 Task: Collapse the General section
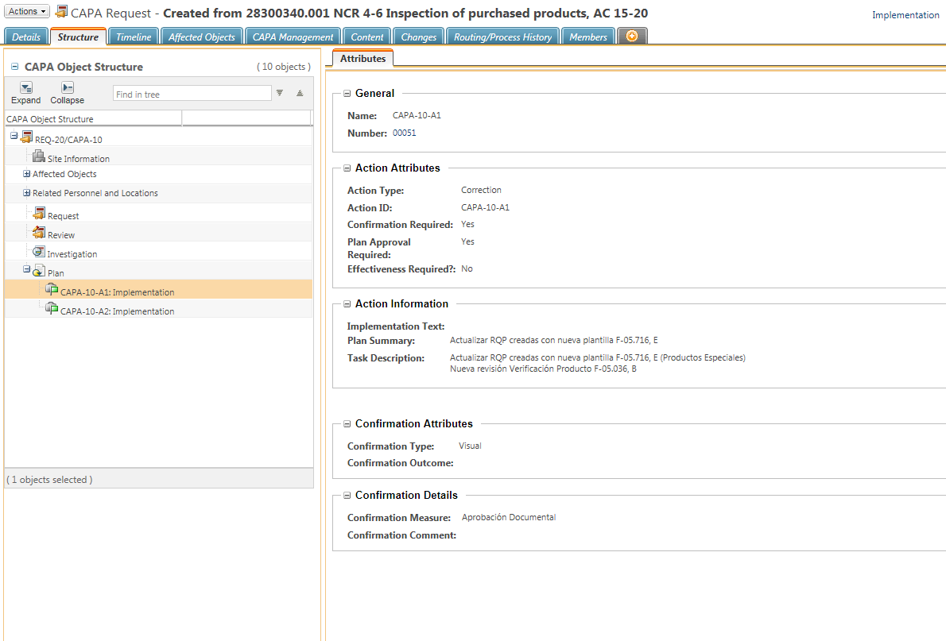347,94
